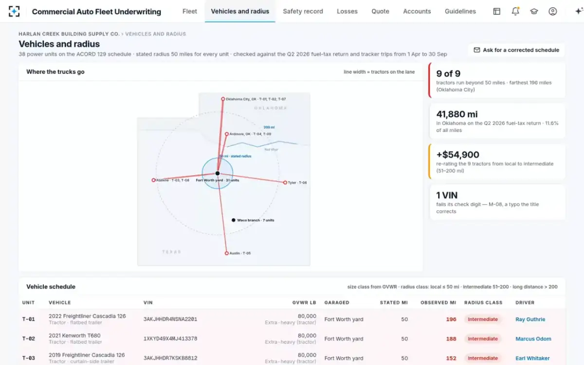584x365 pixels.
Task: Open the Safety record tab
Action: point(303,11)
